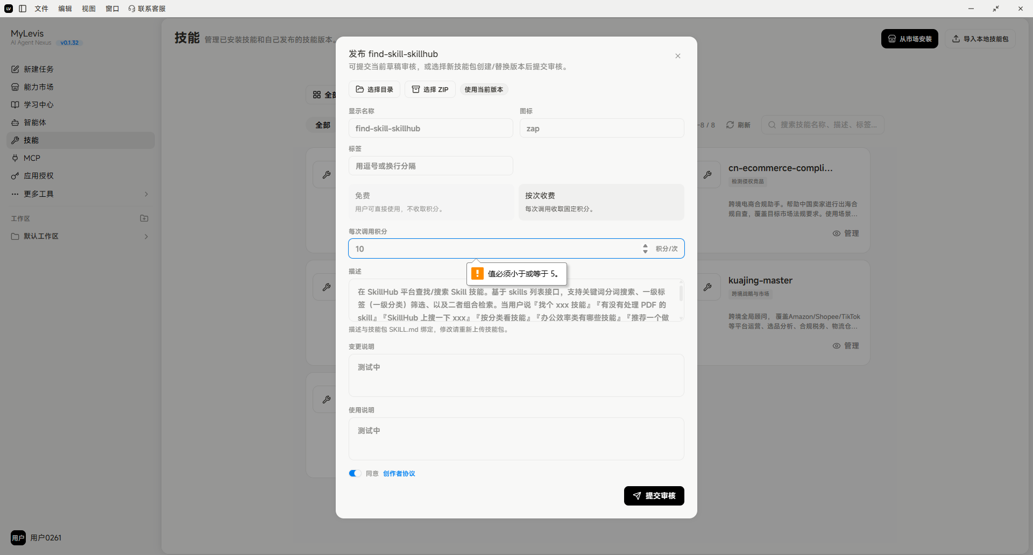Screen dimensions: 1033x555
Task: Click the description text area scrollbar
Action: pos(681,294)
